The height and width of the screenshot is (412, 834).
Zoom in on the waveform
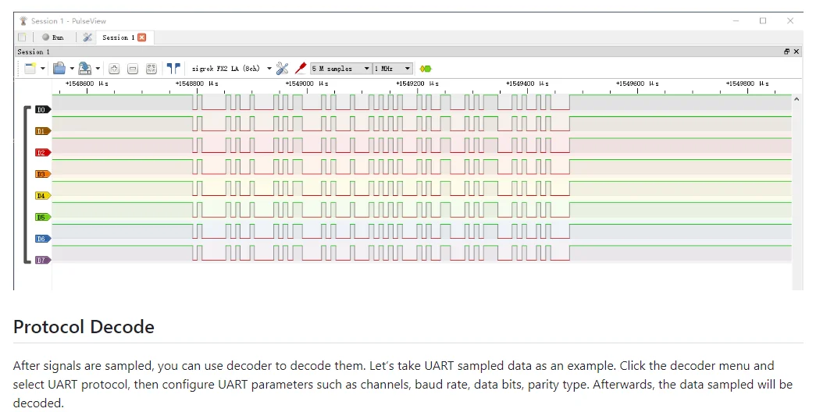click(114, 69)
